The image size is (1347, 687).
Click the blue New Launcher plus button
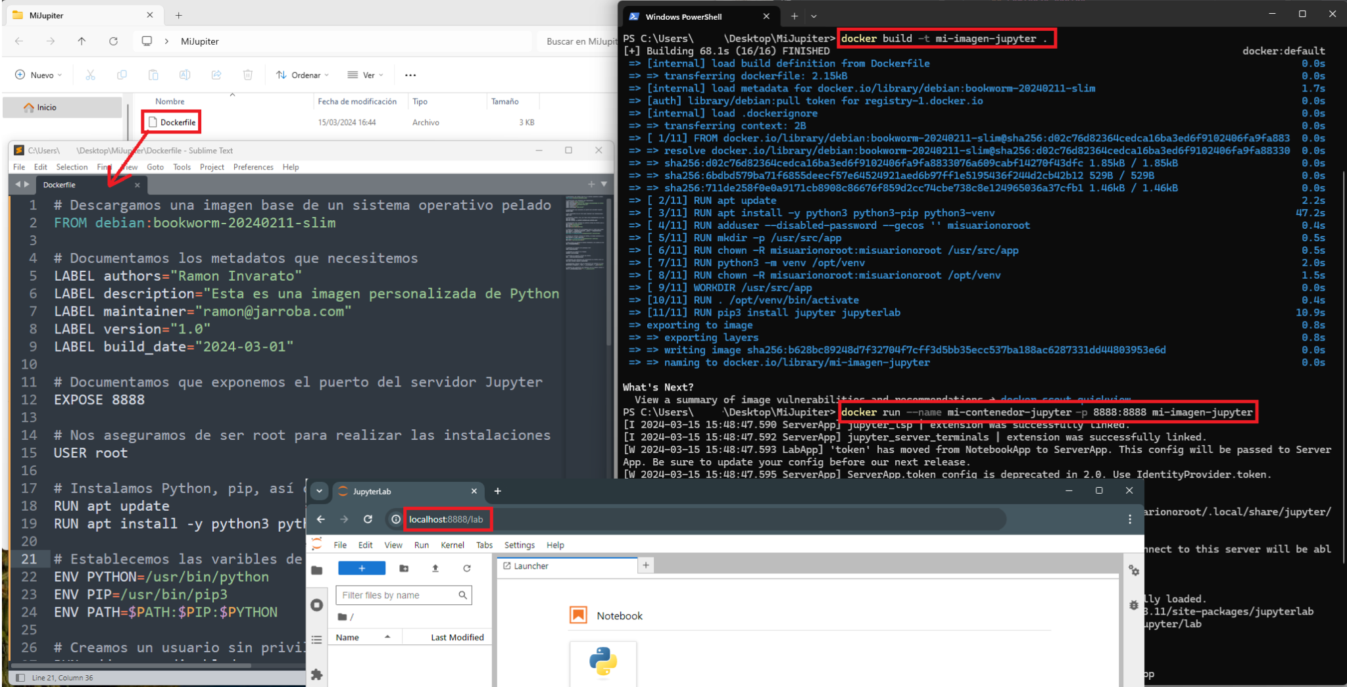362,568
